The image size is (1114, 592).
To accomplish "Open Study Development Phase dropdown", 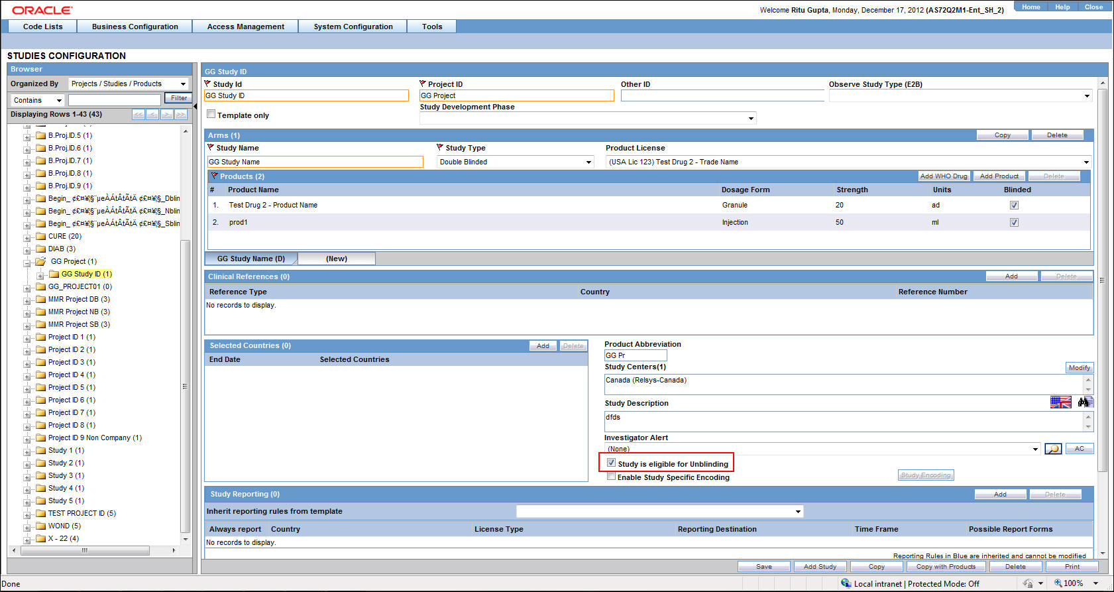I will 751,119.
